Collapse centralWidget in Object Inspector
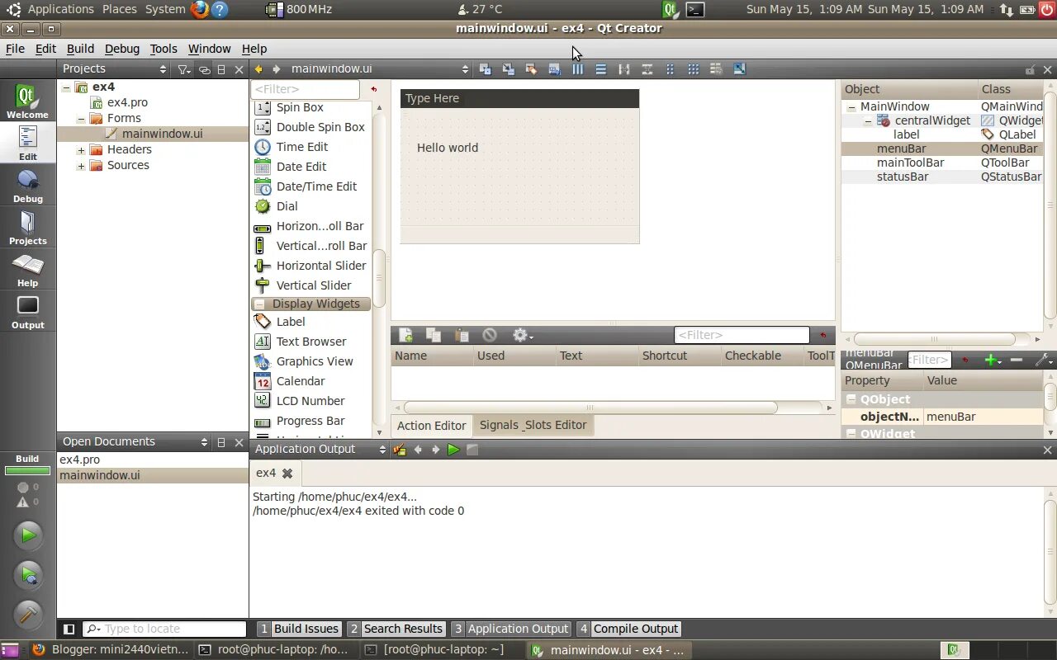Viewport: 1057px width, 660px height. (868, 120)
